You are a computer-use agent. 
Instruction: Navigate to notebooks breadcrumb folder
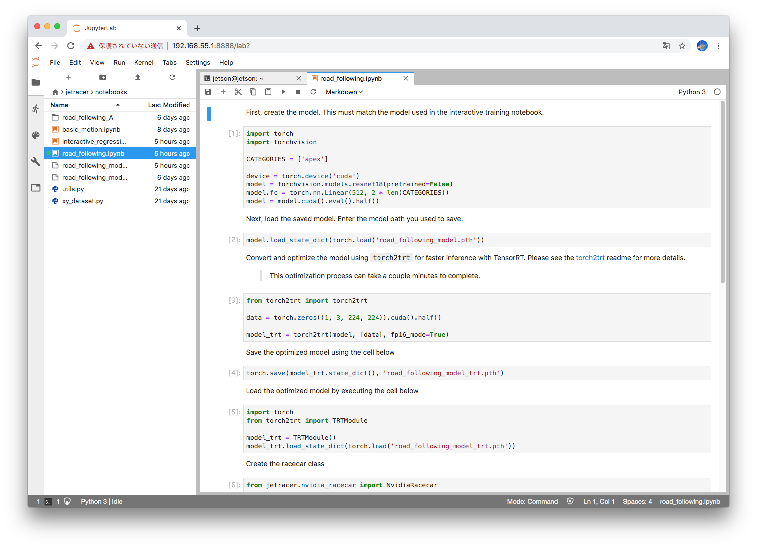(x=111, y=92)
